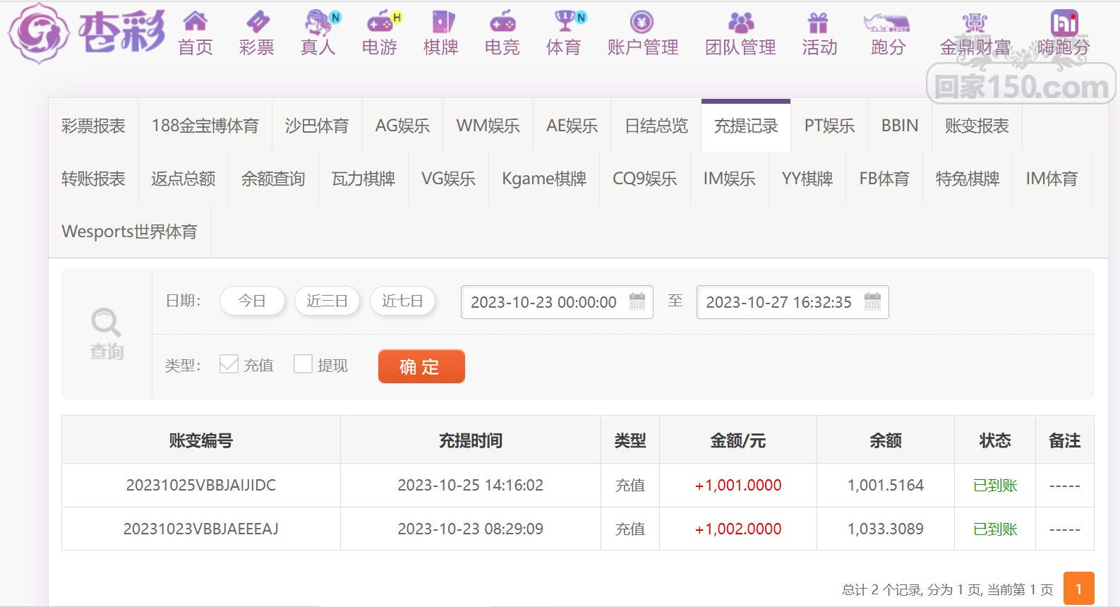1120x607 pixels.
Task: Open the 电竞 esports icon
Action: (x=502, y=22)
